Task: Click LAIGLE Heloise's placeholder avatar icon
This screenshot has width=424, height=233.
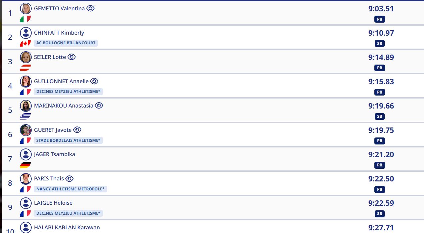Action: click(x=26, y=203)
